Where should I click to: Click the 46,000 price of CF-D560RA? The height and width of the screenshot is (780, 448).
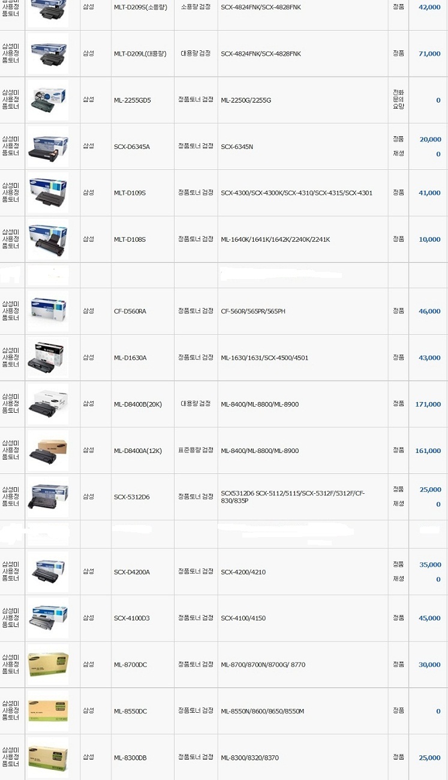(x=429, y=311)
